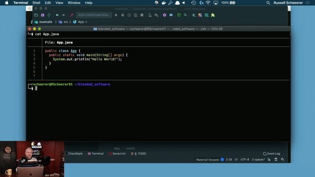Click the AirPlay display icon in menu bar
This screenshot has height=177, width=315.
(216, 3)
